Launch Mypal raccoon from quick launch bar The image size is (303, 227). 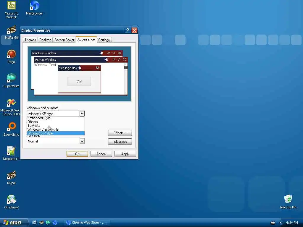tap(41, 223)
